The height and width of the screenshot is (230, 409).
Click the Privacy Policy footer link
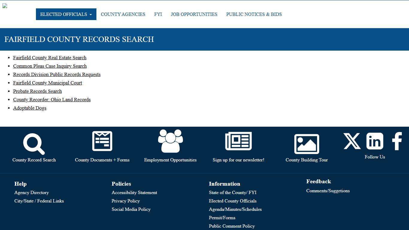click(x=126, y=201)
